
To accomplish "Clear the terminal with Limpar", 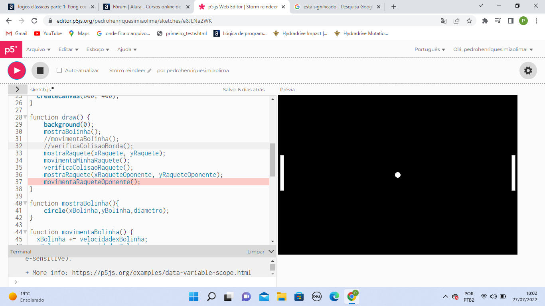I will 256,252.
